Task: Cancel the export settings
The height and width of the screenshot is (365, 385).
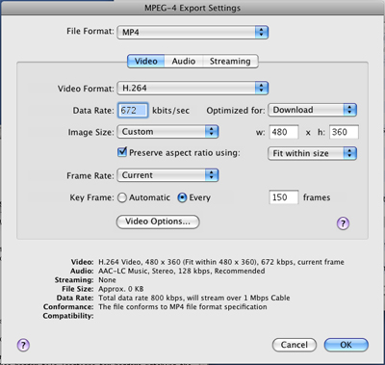Action: [295, 345]
